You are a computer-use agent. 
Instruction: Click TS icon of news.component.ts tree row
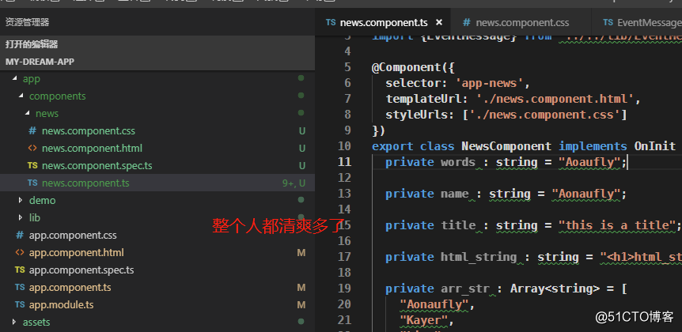click(x=32, y=183)
